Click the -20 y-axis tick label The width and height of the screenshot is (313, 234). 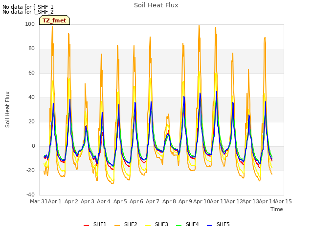(30, 171)
